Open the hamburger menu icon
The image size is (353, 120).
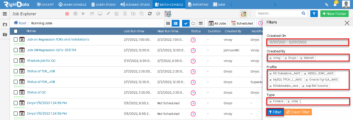point(5,14)
